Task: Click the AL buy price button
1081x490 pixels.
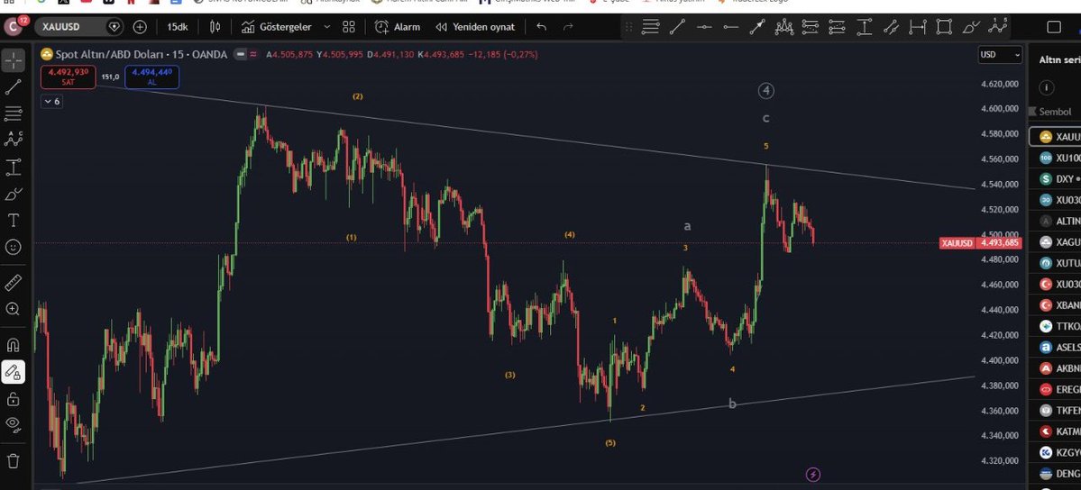Action: pos(151,77)
